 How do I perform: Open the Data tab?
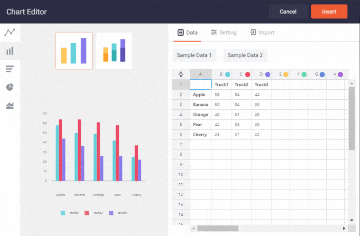(x=187, y=32)
